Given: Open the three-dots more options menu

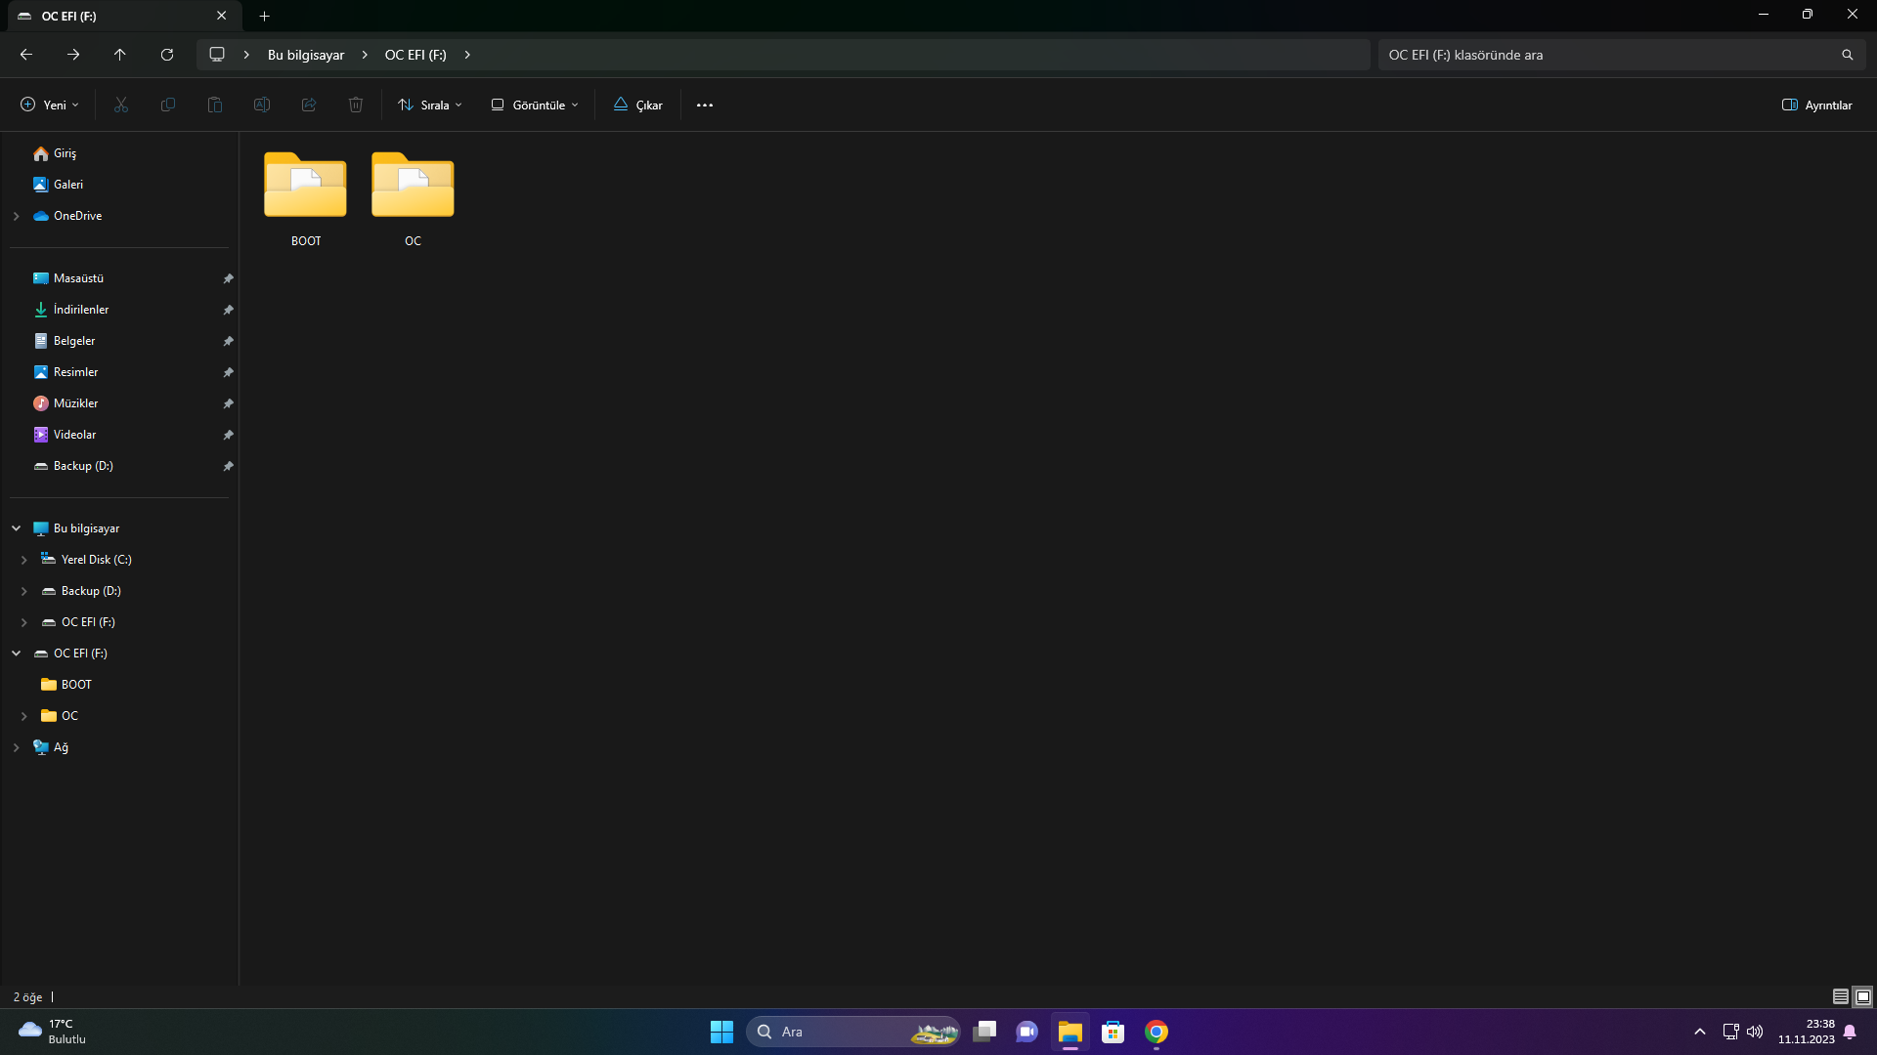Looking at the screenshot, I should point(705,105).
